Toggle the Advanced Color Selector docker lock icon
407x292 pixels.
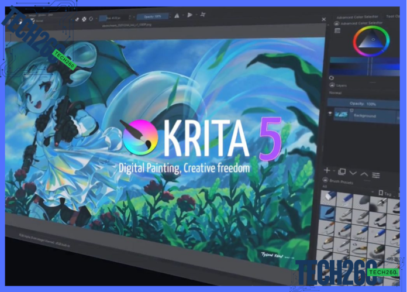pos(337,23)
